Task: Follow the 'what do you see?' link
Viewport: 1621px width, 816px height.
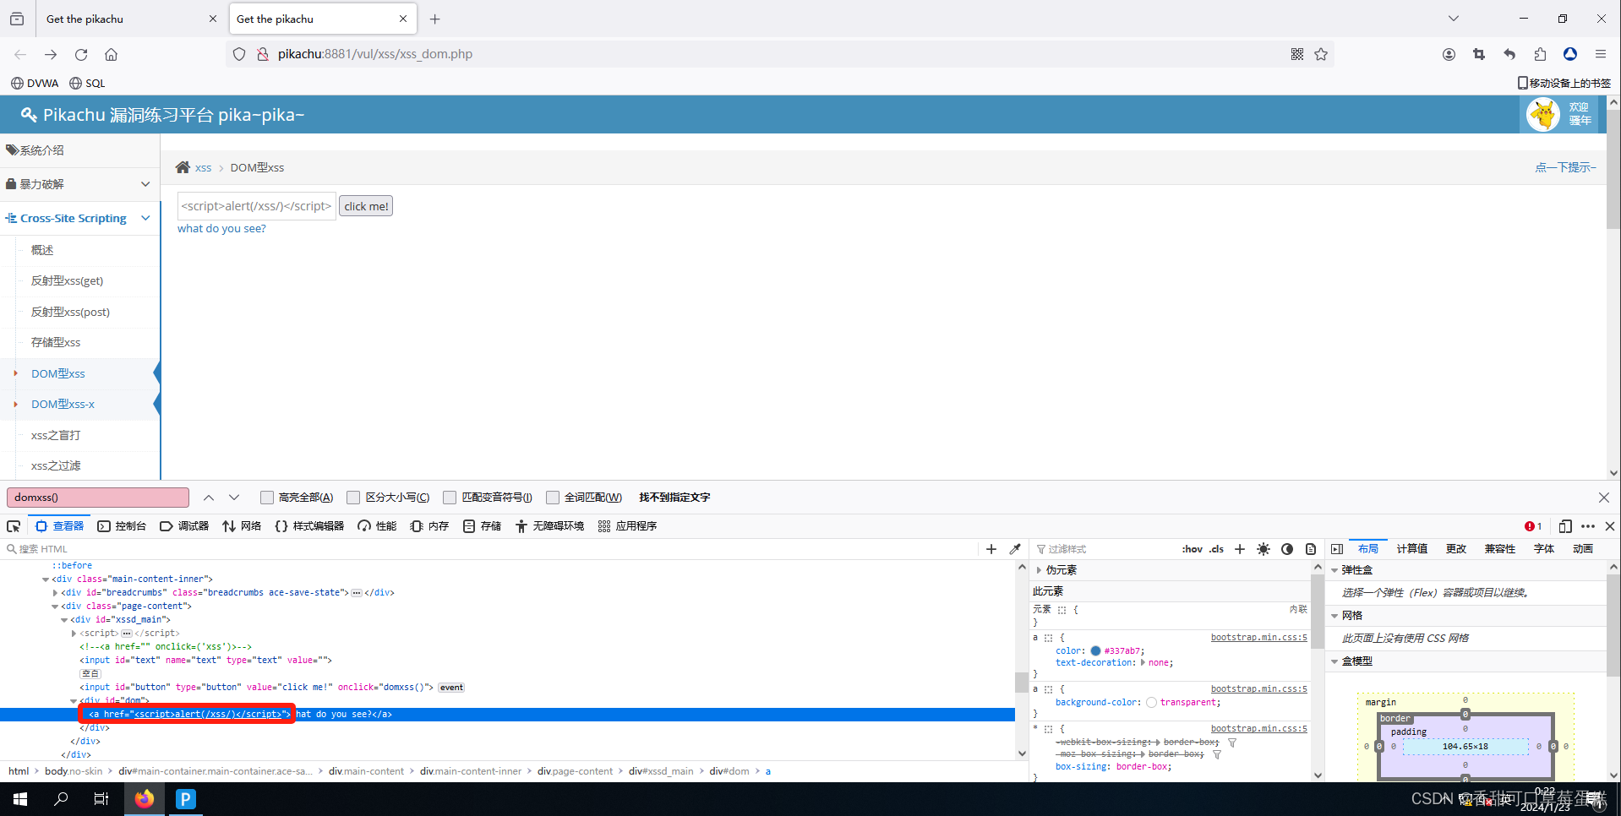Action: [221, 229]
